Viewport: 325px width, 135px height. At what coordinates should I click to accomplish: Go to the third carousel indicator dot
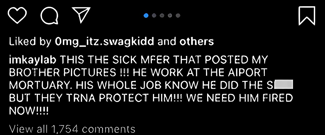162,15
